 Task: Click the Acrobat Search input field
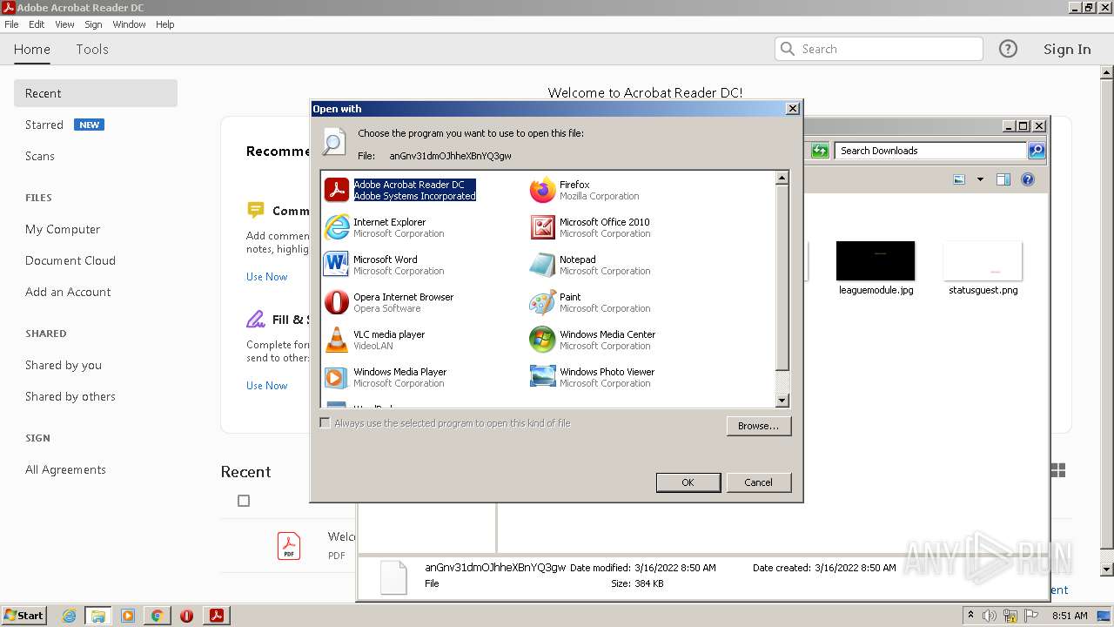879,49
